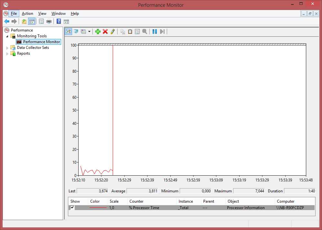Open the graph type dropdown arrow
Image resolution: width=322 pixels, height=230 pixels.
click(x=90, y=31)
